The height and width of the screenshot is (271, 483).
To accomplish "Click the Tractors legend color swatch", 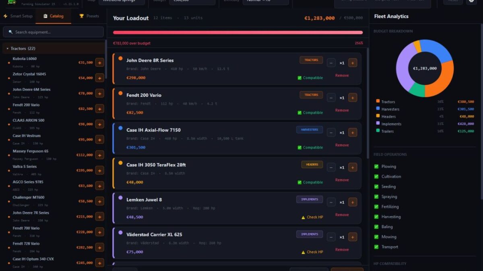I will click(378, 101).
